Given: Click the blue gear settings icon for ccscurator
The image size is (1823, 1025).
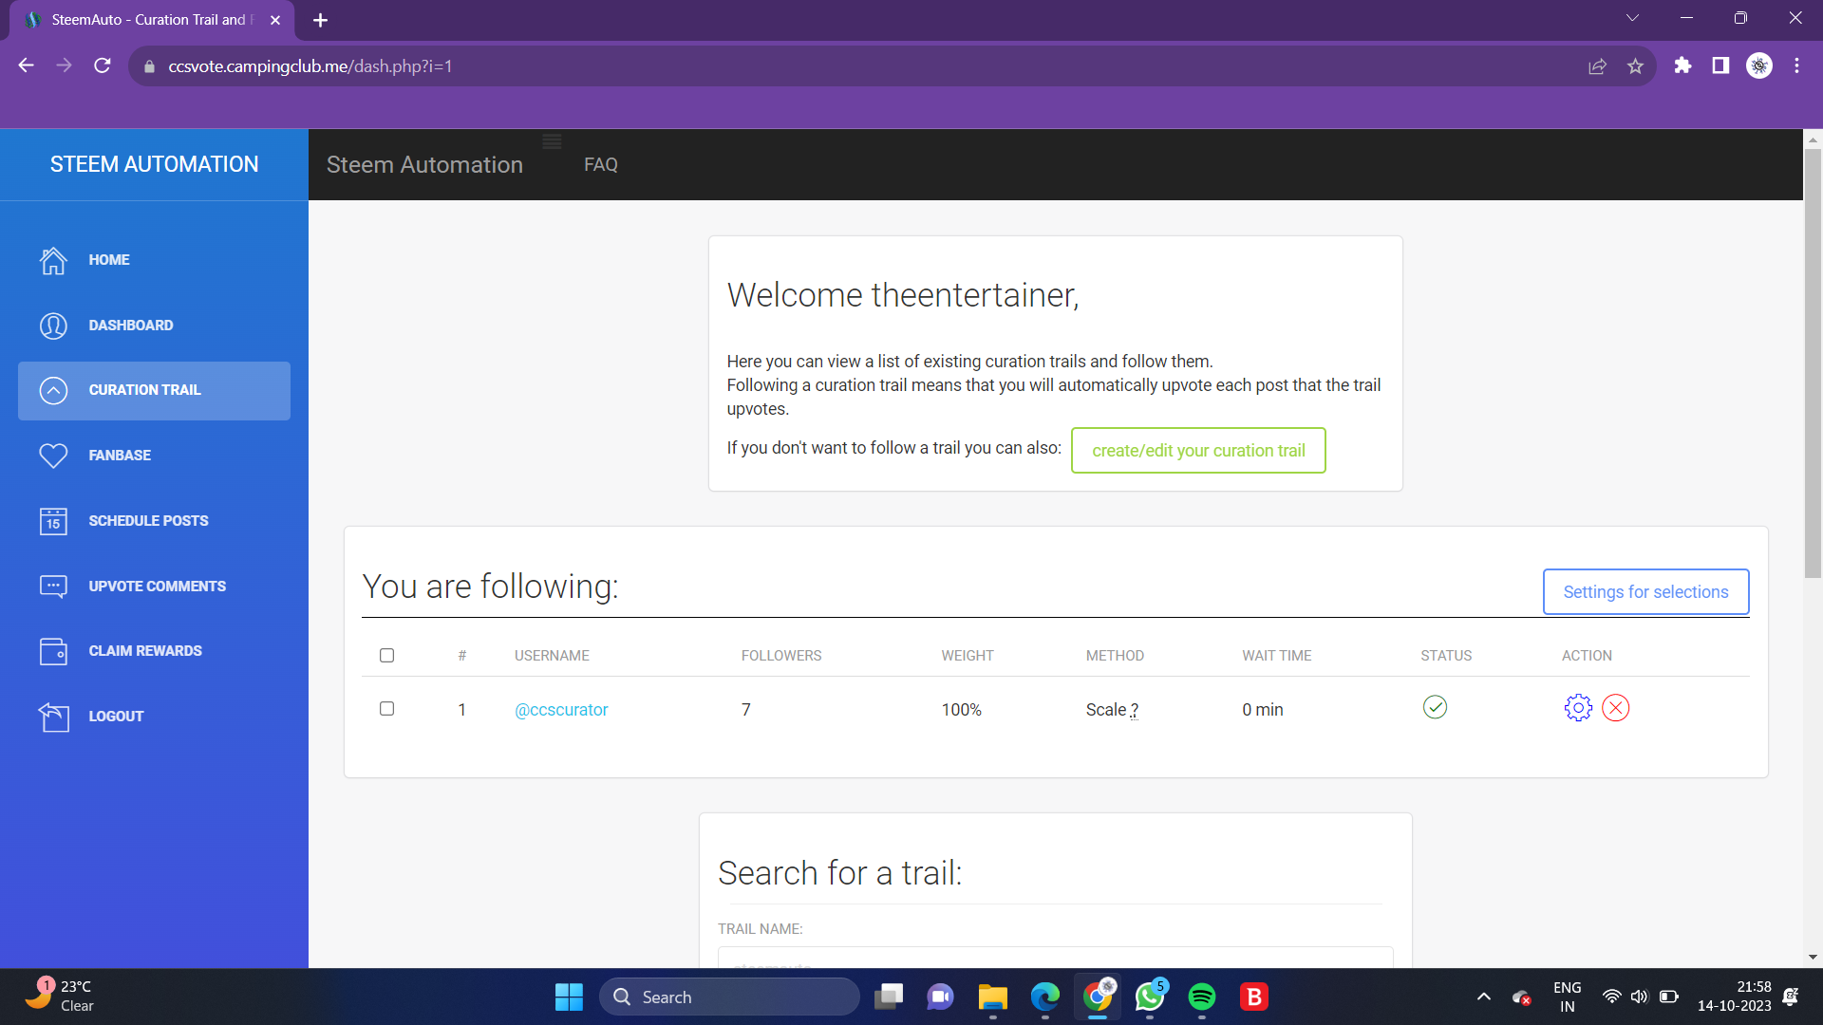Looking at the screenshot, I should coord(1577,708).
